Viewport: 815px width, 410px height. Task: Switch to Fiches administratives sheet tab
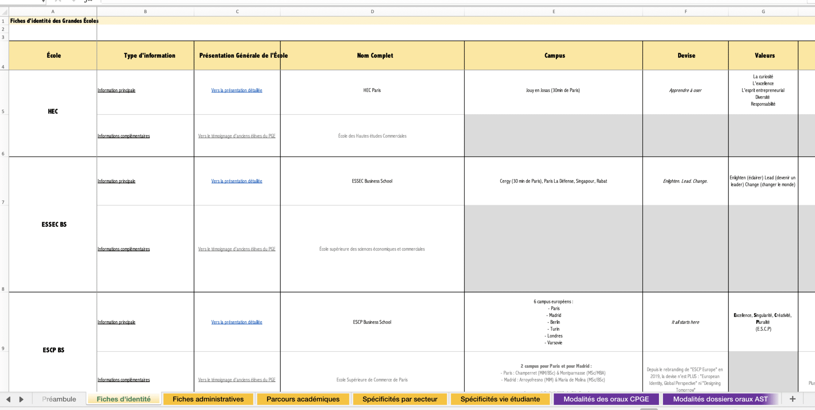pyautogui.click(x=208, y=399)
